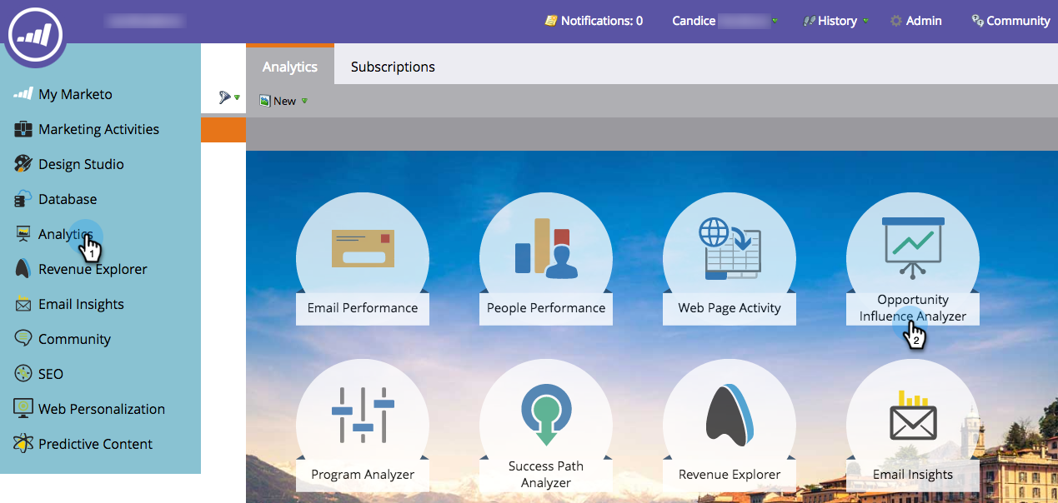Switch to the Subscriptions tab
This screenshot has width=1058, height=503.
click(x=393, y=67)
